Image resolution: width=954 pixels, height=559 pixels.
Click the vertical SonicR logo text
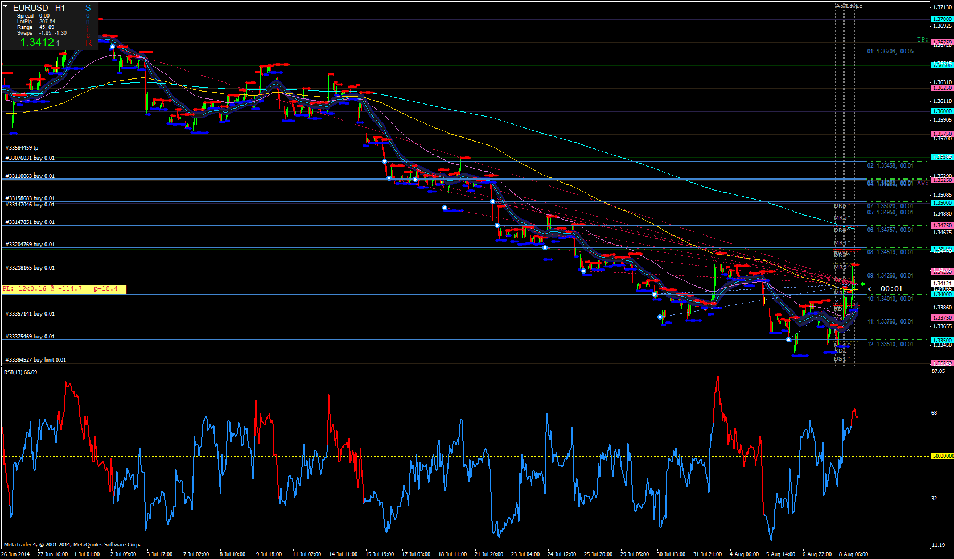point(88,25)
